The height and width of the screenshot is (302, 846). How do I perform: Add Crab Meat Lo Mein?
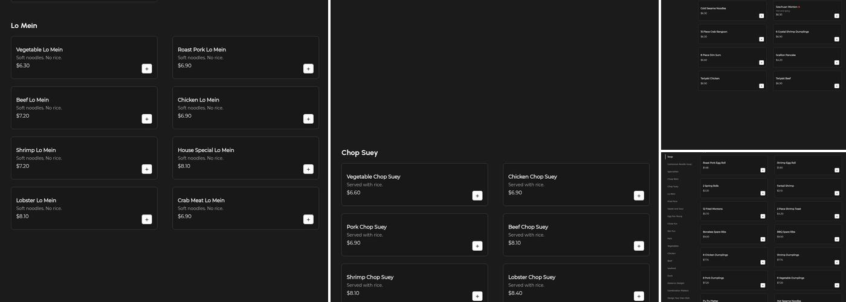tap(308, 219)
